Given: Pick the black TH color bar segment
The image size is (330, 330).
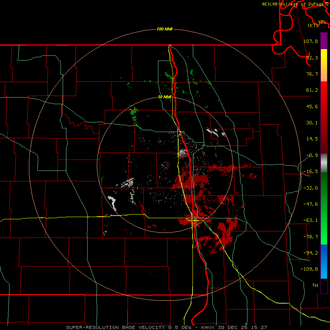Looking at the screenshot, I should coord(324,286).
